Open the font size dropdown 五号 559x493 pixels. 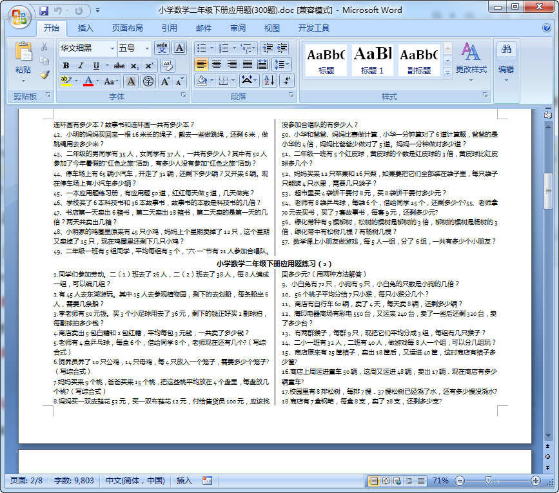pyautogui.click(x=147, y=48)
